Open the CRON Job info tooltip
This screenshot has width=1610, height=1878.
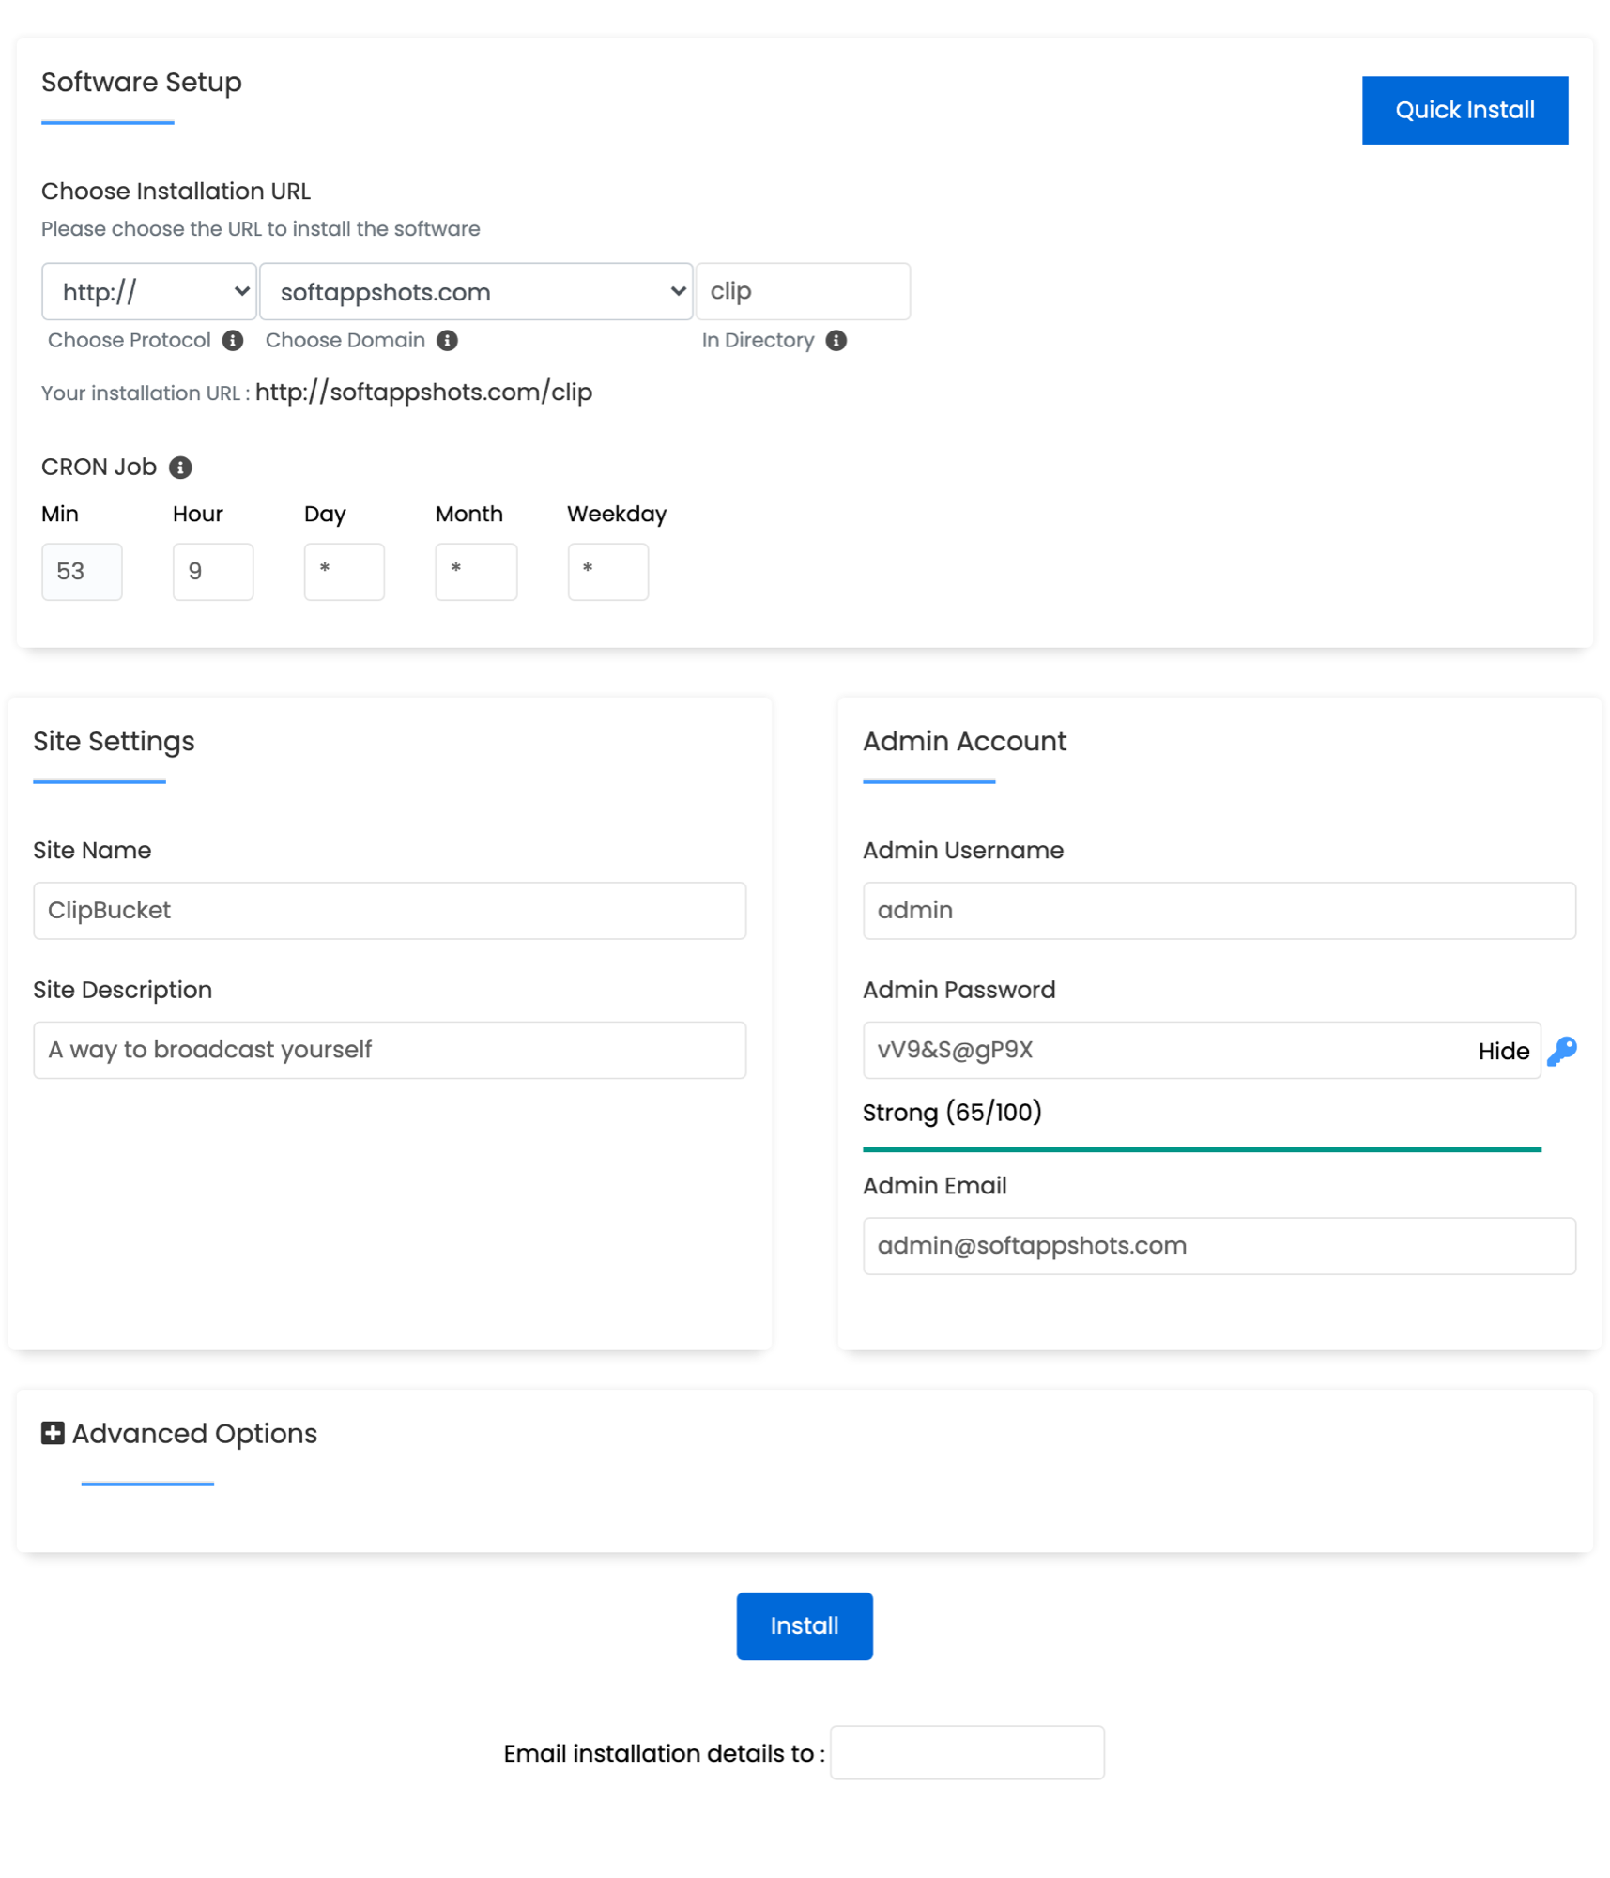click(x=180, y=467)
